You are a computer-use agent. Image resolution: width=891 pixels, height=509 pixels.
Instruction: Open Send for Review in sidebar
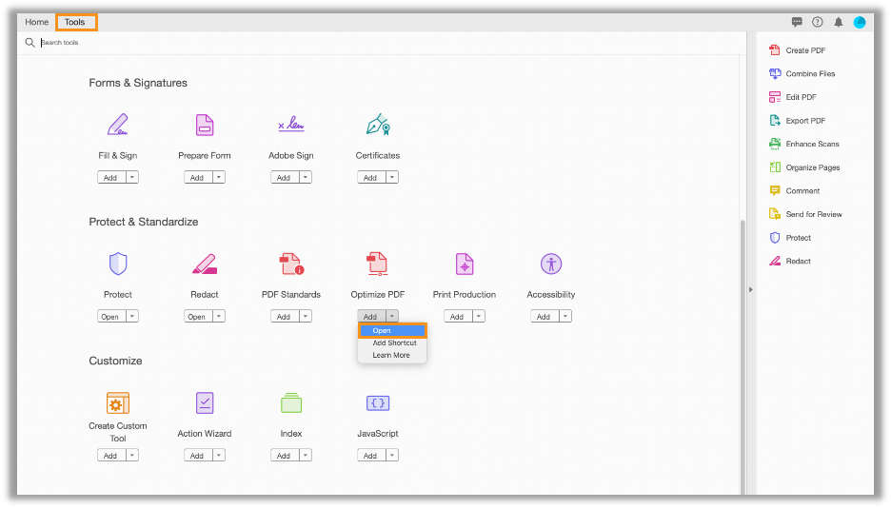tap(805, 214)
